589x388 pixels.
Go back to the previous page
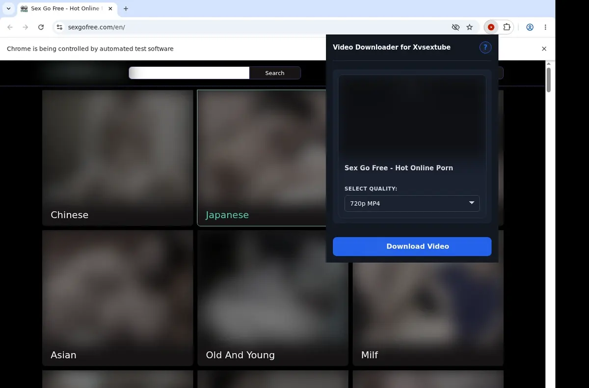coord(10,27)
